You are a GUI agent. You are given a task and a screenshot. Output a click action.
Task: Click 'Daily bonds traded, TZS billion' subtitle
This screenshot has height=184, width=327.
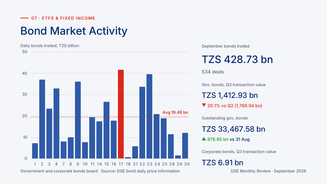50,46
